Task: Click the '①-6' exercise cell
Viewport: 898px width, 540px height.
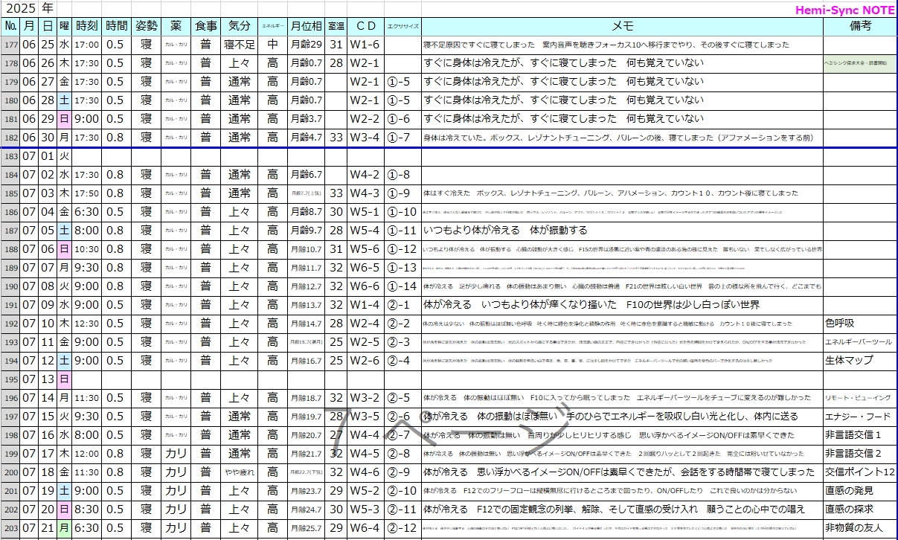Action: [403, 119]
